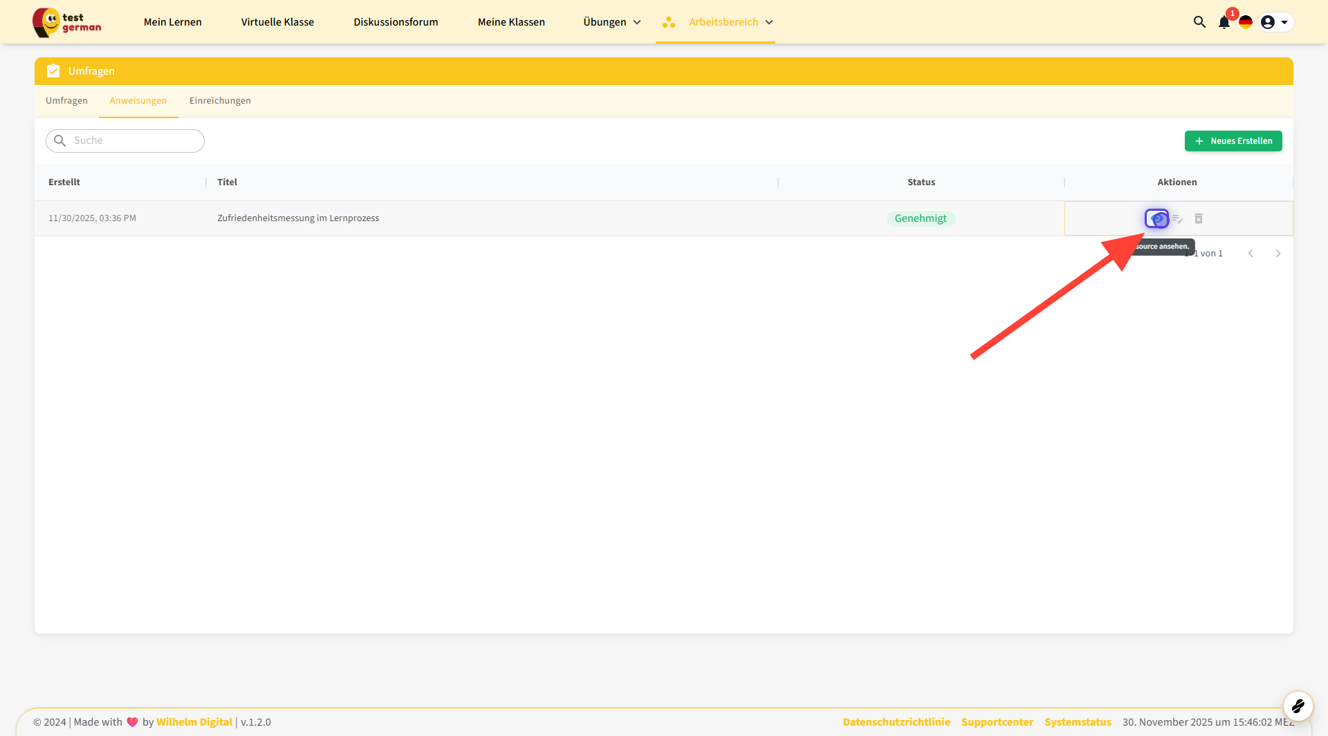Expand the Arbeitsbereich dropdown menu
This screenshot has width=1328, height=736.
point(730,22)
